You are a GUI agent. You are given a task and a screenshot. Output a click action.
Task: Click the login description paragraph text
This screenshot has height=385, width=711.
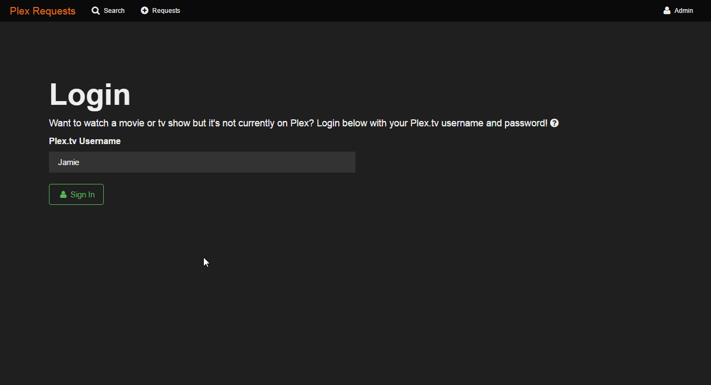(x=215, y=123)
